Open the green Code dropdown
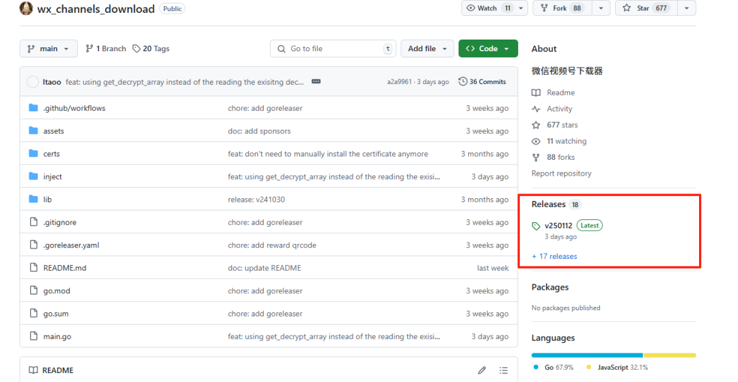Screen dimensions: 738x382 (487, 49)
